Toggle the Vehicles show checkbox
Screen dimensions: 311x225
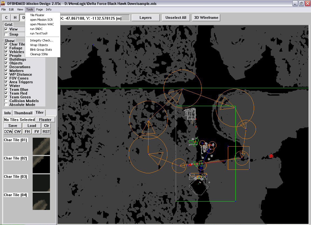(6, 52)
